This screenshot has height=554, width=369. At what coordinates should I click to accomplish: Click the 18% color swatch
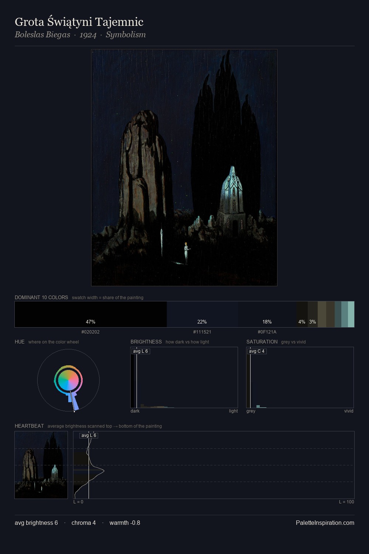tap(267, 314)
